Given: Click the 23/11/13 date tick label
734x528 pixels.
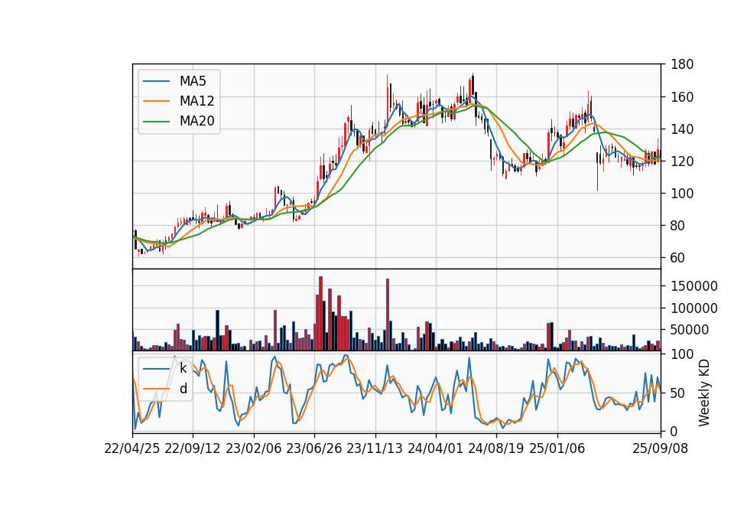Looking at the screenshot, I should 375,448.
